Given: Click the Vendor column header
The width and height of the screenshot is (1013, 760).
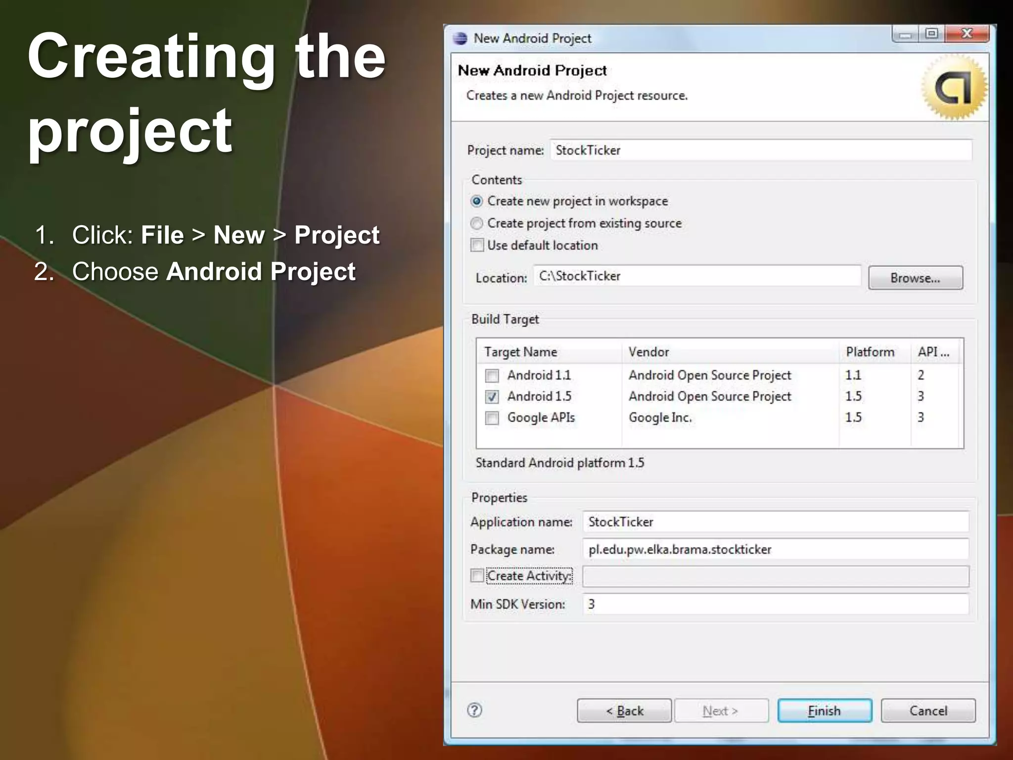Looking at the screenshot, I should point(731,352).
